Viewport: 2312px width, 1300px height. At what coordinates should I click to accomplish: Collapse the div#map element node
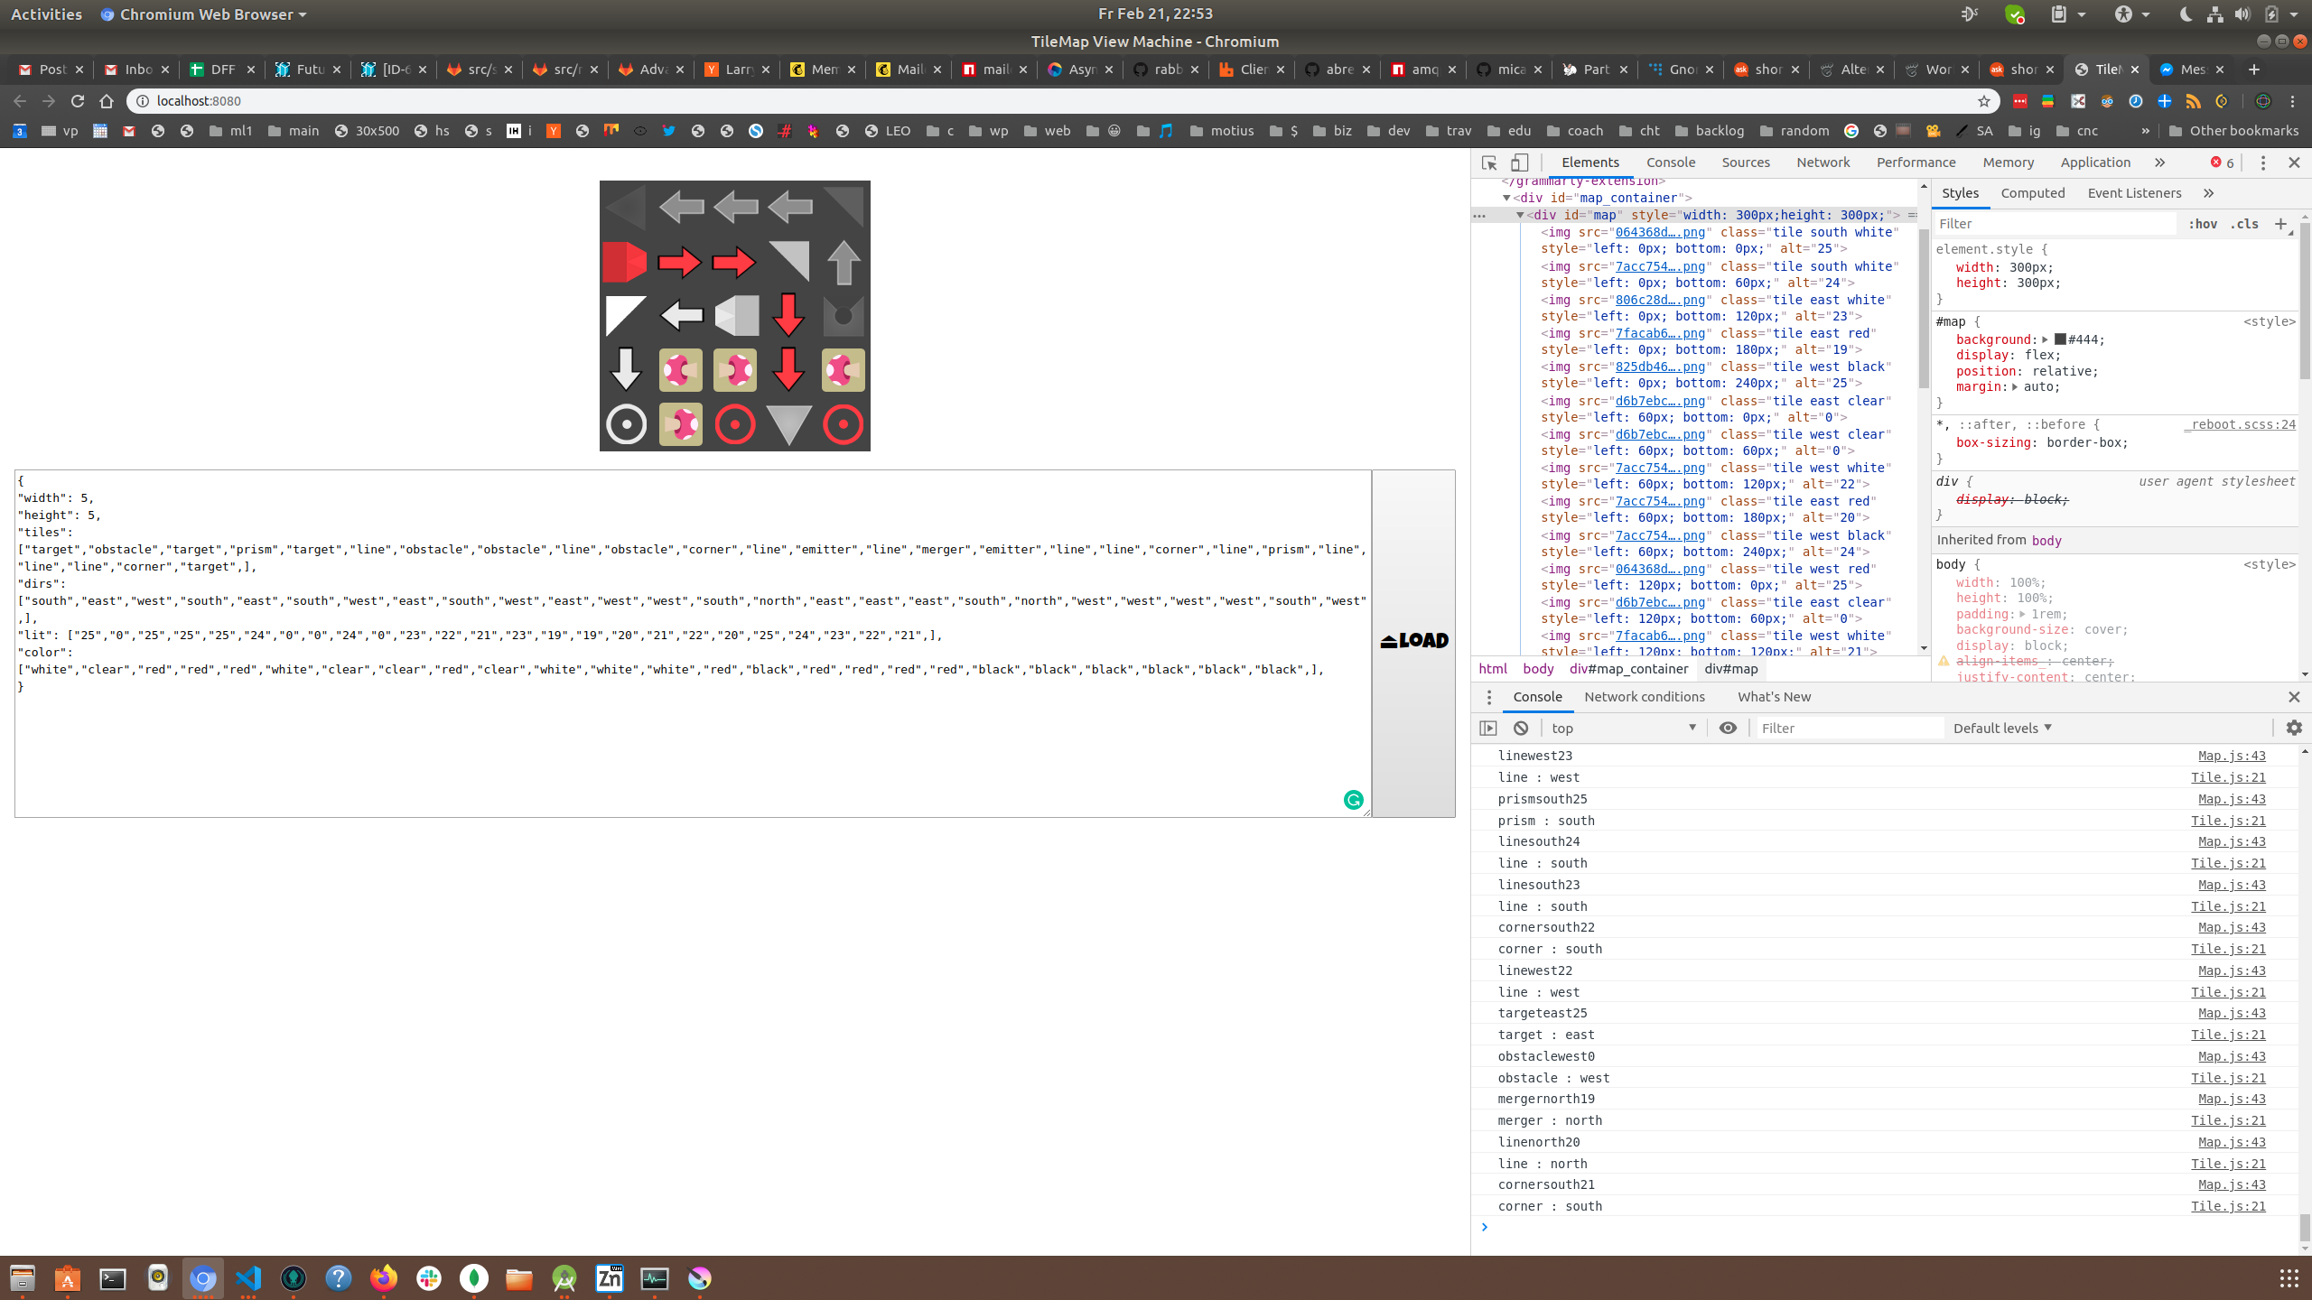[1520, 215]
